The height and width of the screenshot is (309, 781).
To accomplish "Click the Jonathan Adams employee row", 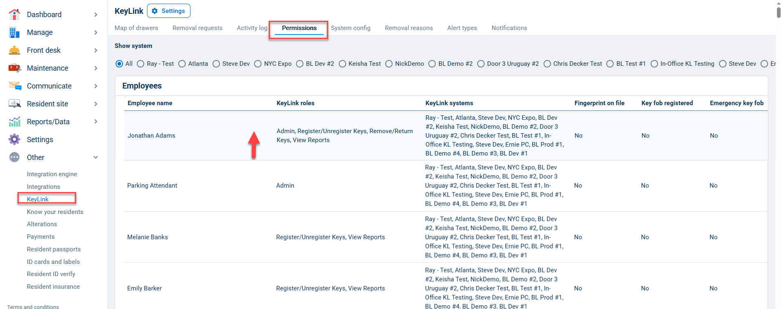I will point(446,136).
